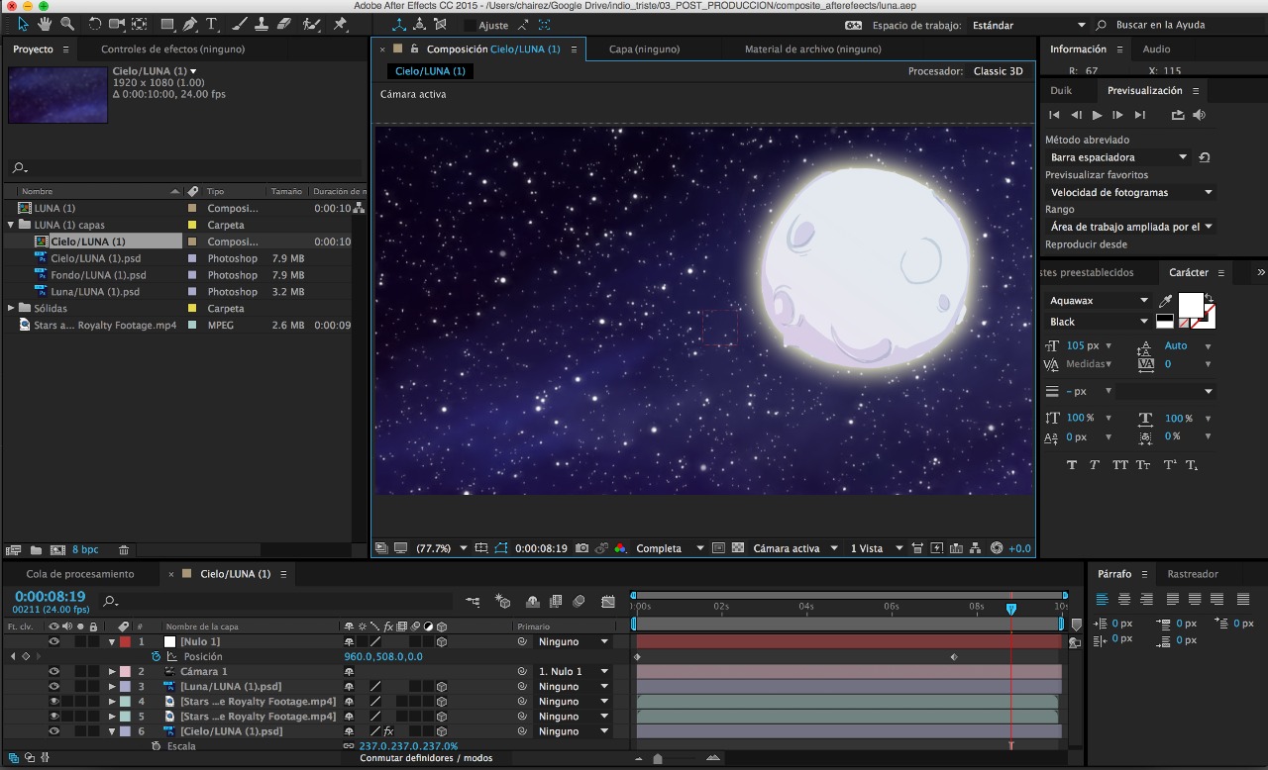
Task: Open the Completa resolution dropdown
Action: click(x=670, y=548)
